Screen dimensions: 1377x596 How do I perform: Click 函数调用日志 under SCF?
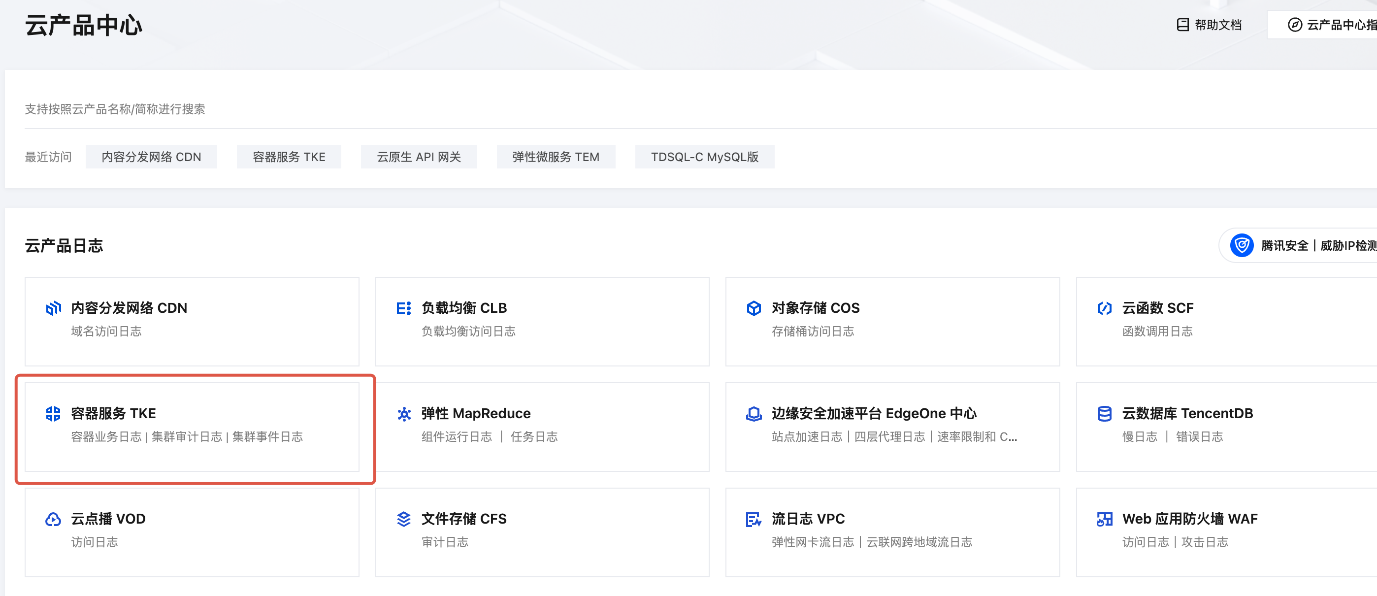(x=1157, y=331)
